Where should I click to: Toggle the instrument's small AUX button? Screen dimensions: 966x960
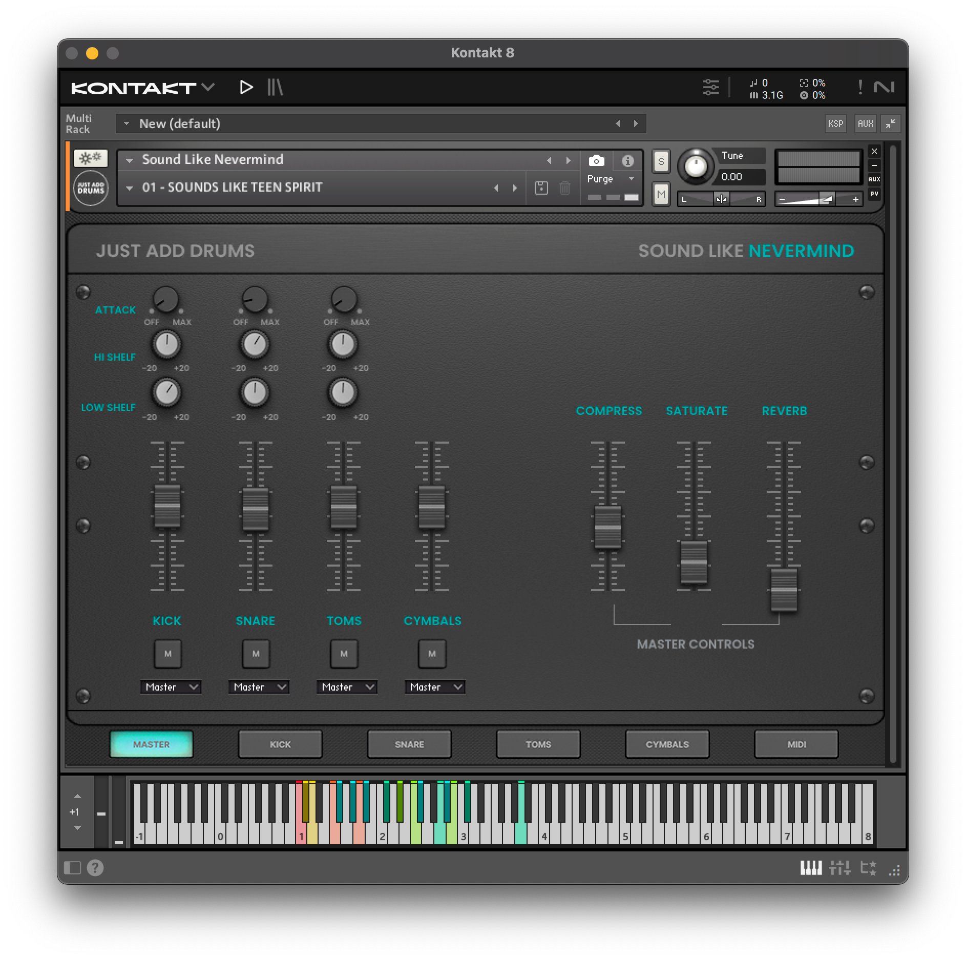point(874,179)
